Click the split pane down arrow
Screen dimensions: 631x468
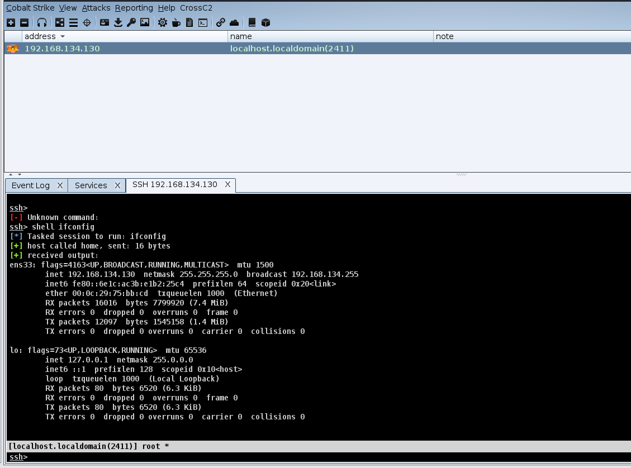pos(20,174)
